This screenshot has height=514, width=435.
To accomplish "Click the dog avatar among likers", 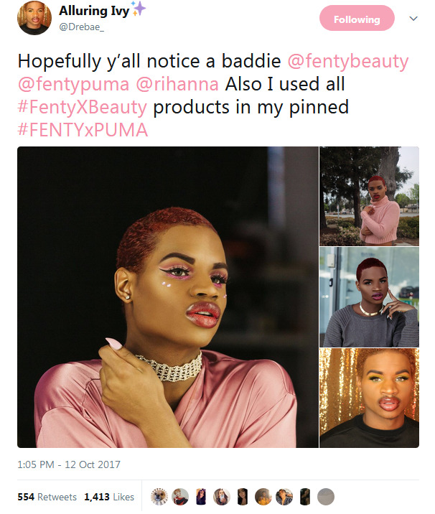I will coord(159,497).
